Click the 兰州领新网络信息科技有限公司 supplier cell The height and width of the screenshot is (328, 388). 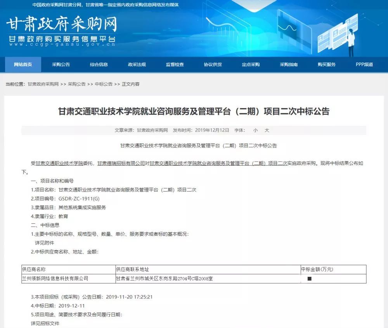tap(55, 278)
